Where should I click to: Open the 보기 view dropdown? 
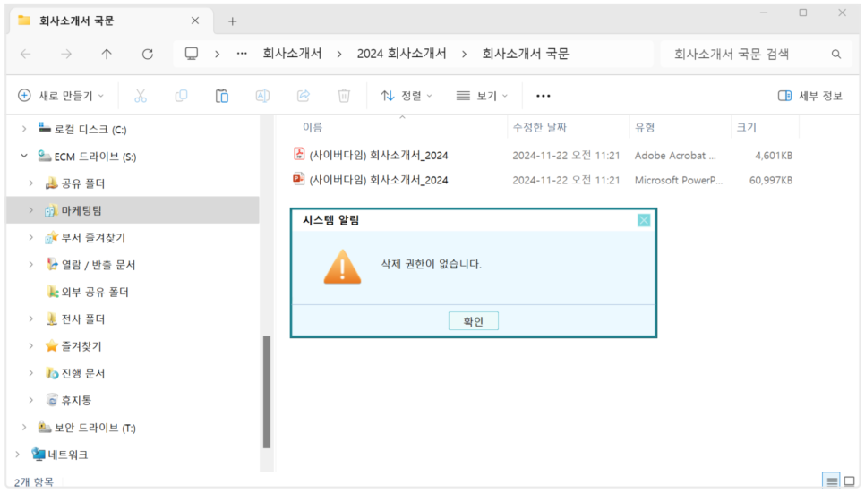pyautogui.click(x=482, y=96)
